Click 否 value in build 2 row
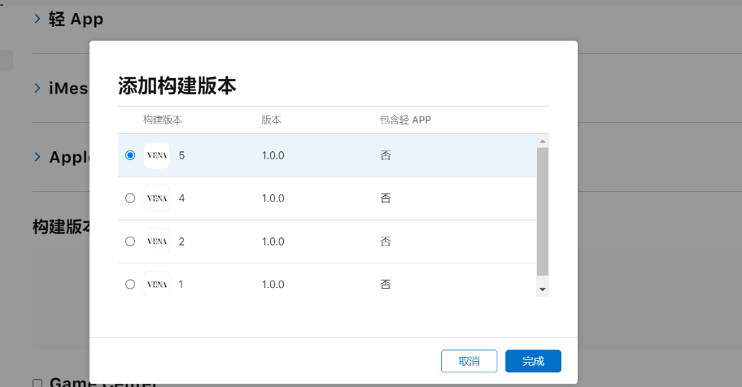This screenshot has height=387, width=742. [x=386, y=241]
